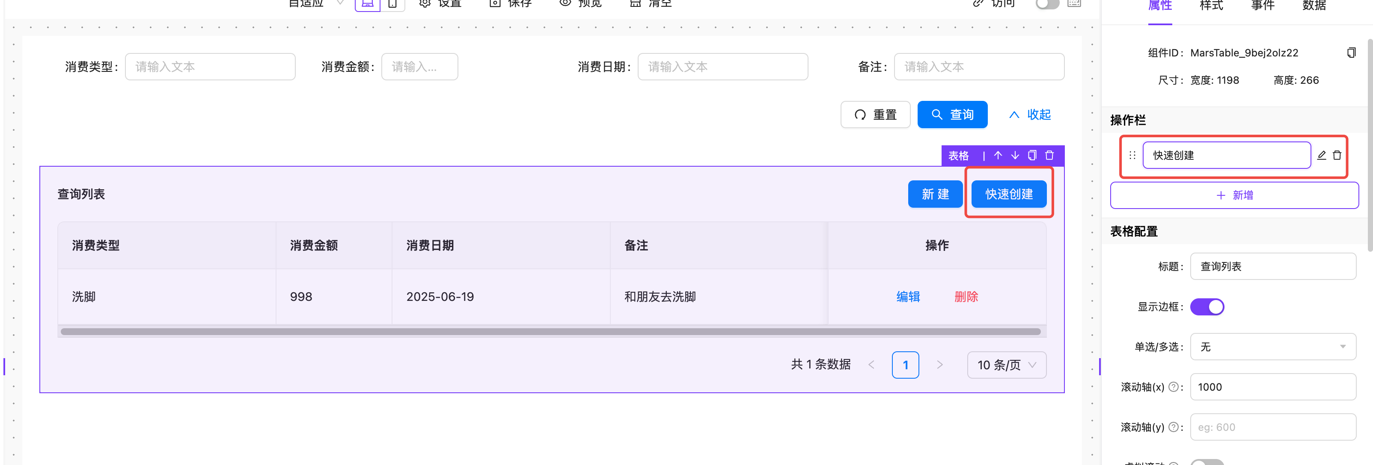Switch to the 样式 tab
Screen dimensions: 1373x465
click(1211, 6)
